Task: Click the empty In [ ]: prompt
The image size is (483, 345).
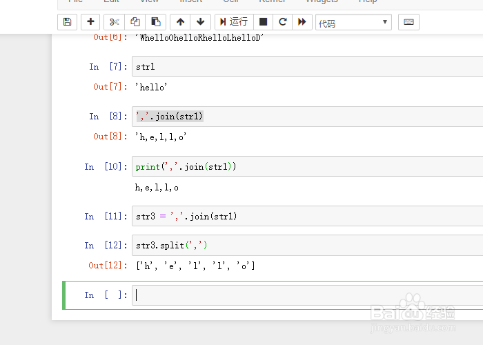Action: (x=106, y=295)
